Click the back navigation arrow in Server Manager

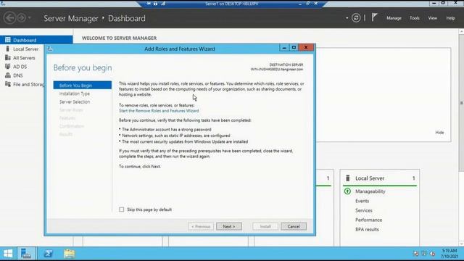click(9, 18)
